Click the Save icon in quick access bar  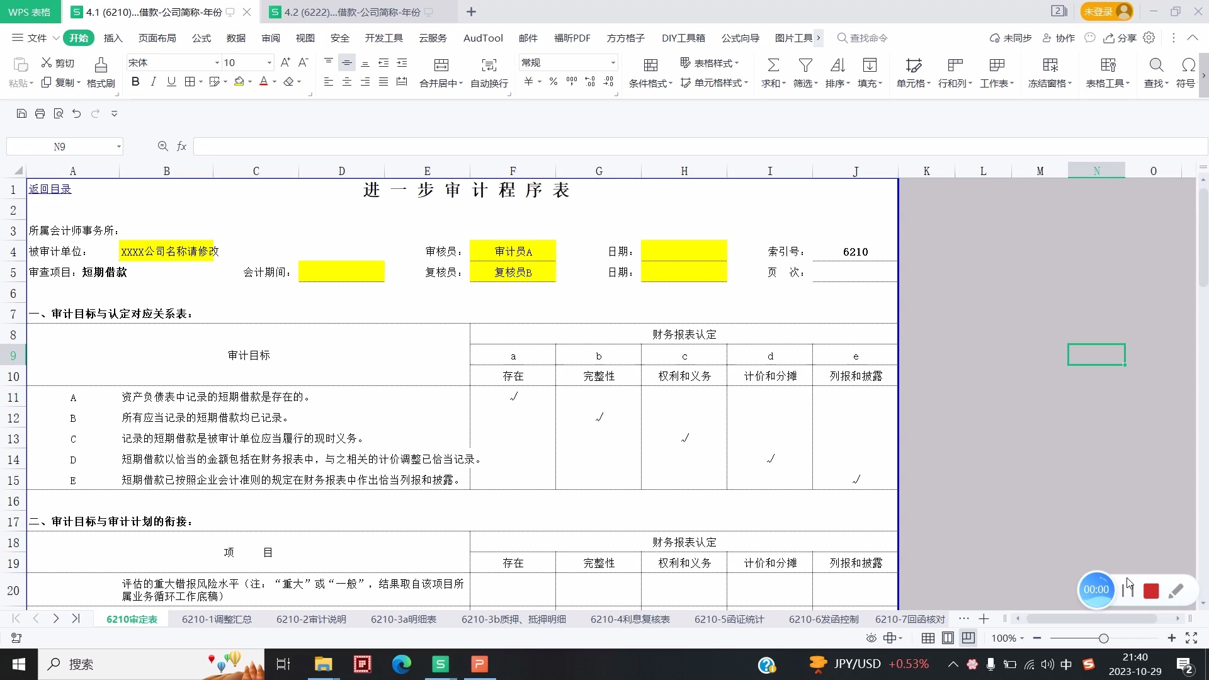[21, 113]
